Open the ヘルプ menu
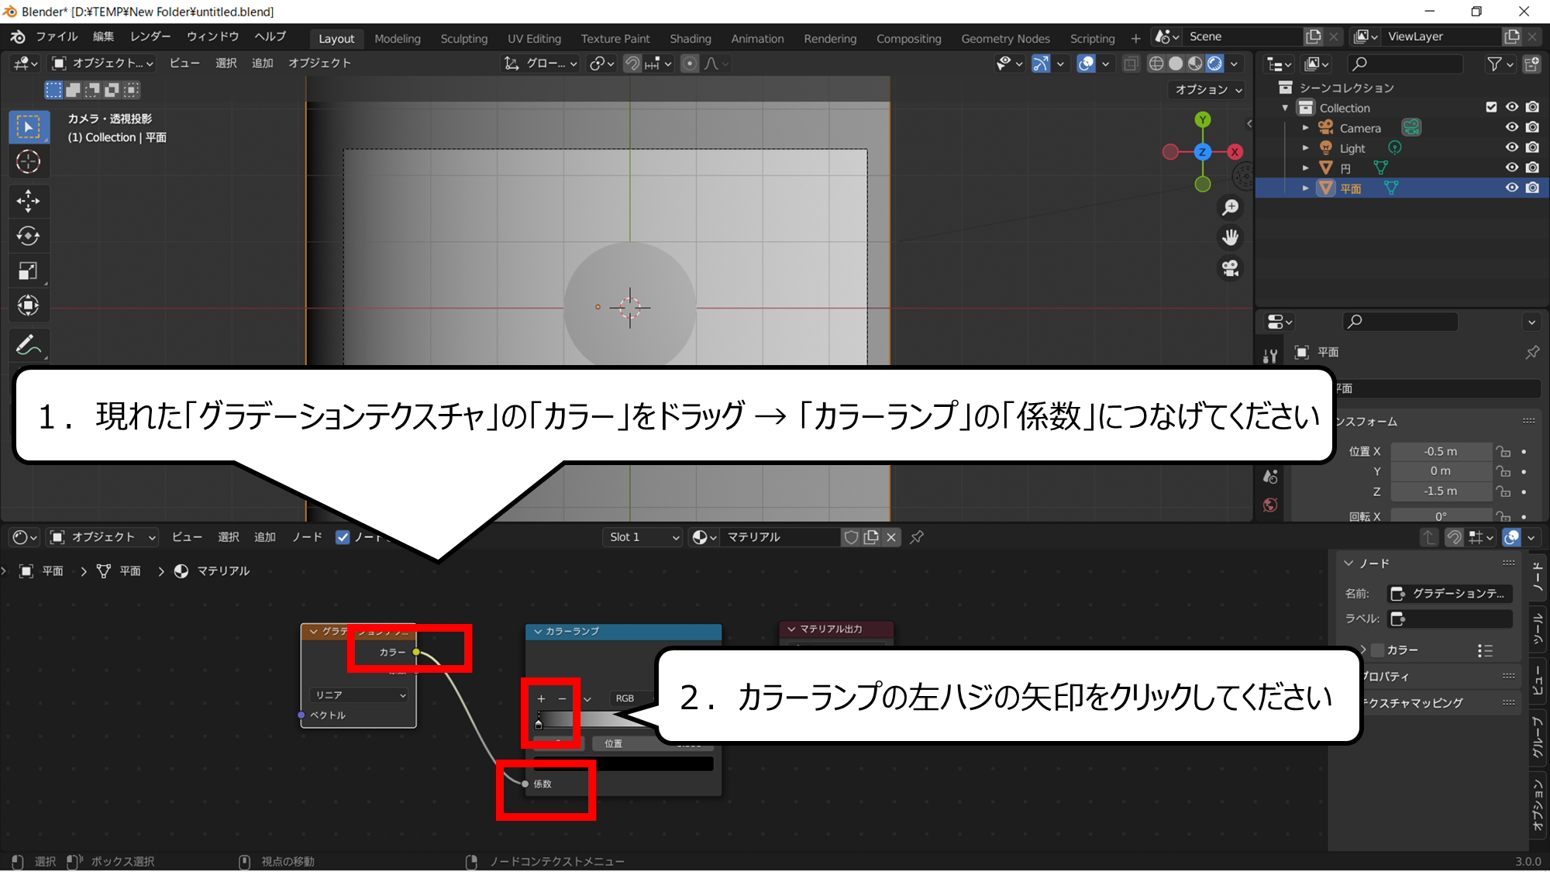 (270, 36)
